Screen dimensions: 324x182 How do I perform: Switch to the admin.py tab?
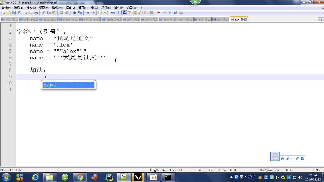click(112, 19)
